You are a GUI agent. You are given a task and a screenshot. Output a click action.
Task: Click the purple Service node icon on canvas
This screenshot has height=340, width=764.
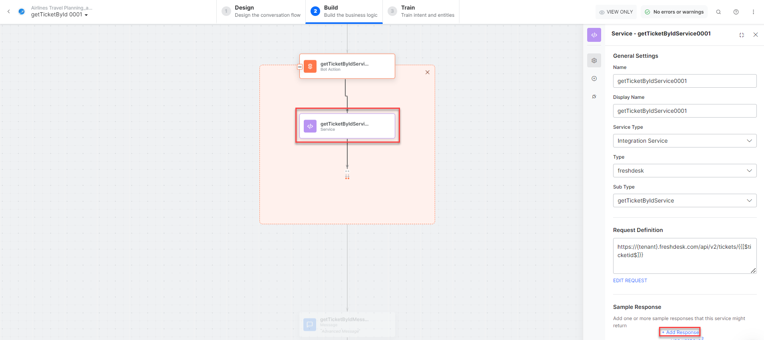[x=310, y=126]
